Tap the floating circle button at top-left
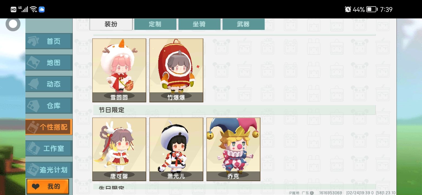422x195 pixels. [x=13, y=24]
